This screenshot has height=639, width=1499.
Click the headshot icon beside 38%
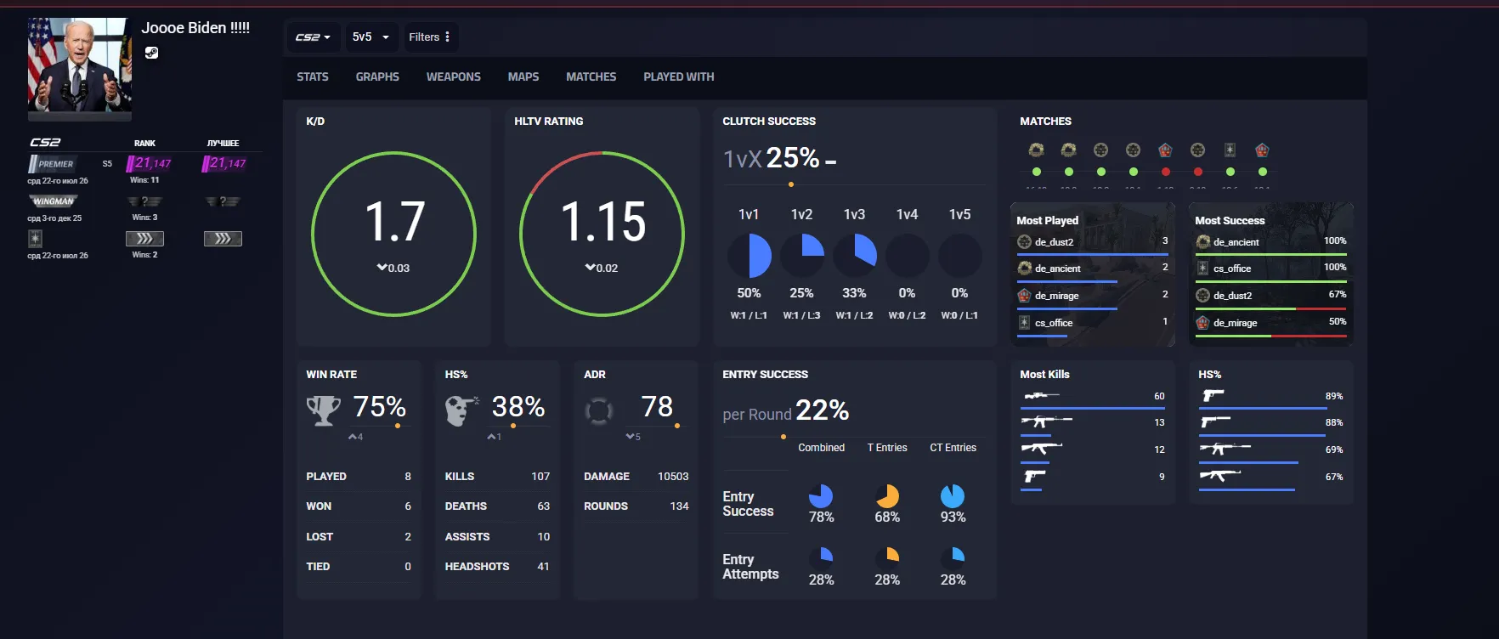coord(461,411)
